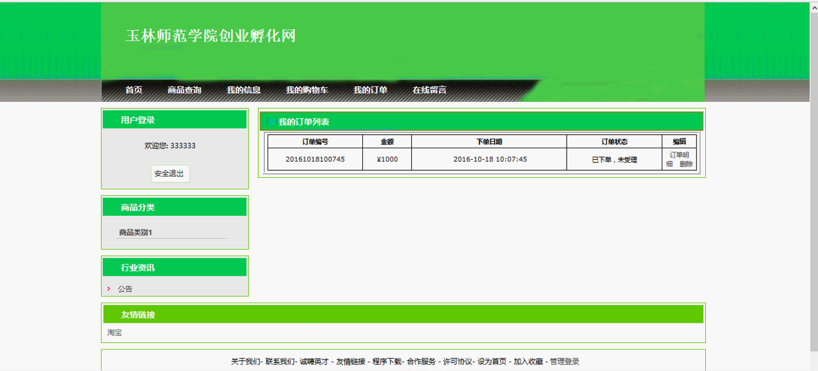Screen dimensions: 818x371
Task: Click the 关于我们 footer link
Action: 245,362
